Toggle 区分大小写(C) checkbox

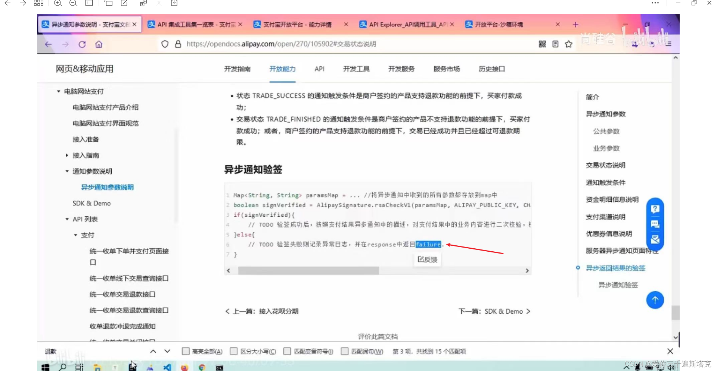tap(234, 351)
